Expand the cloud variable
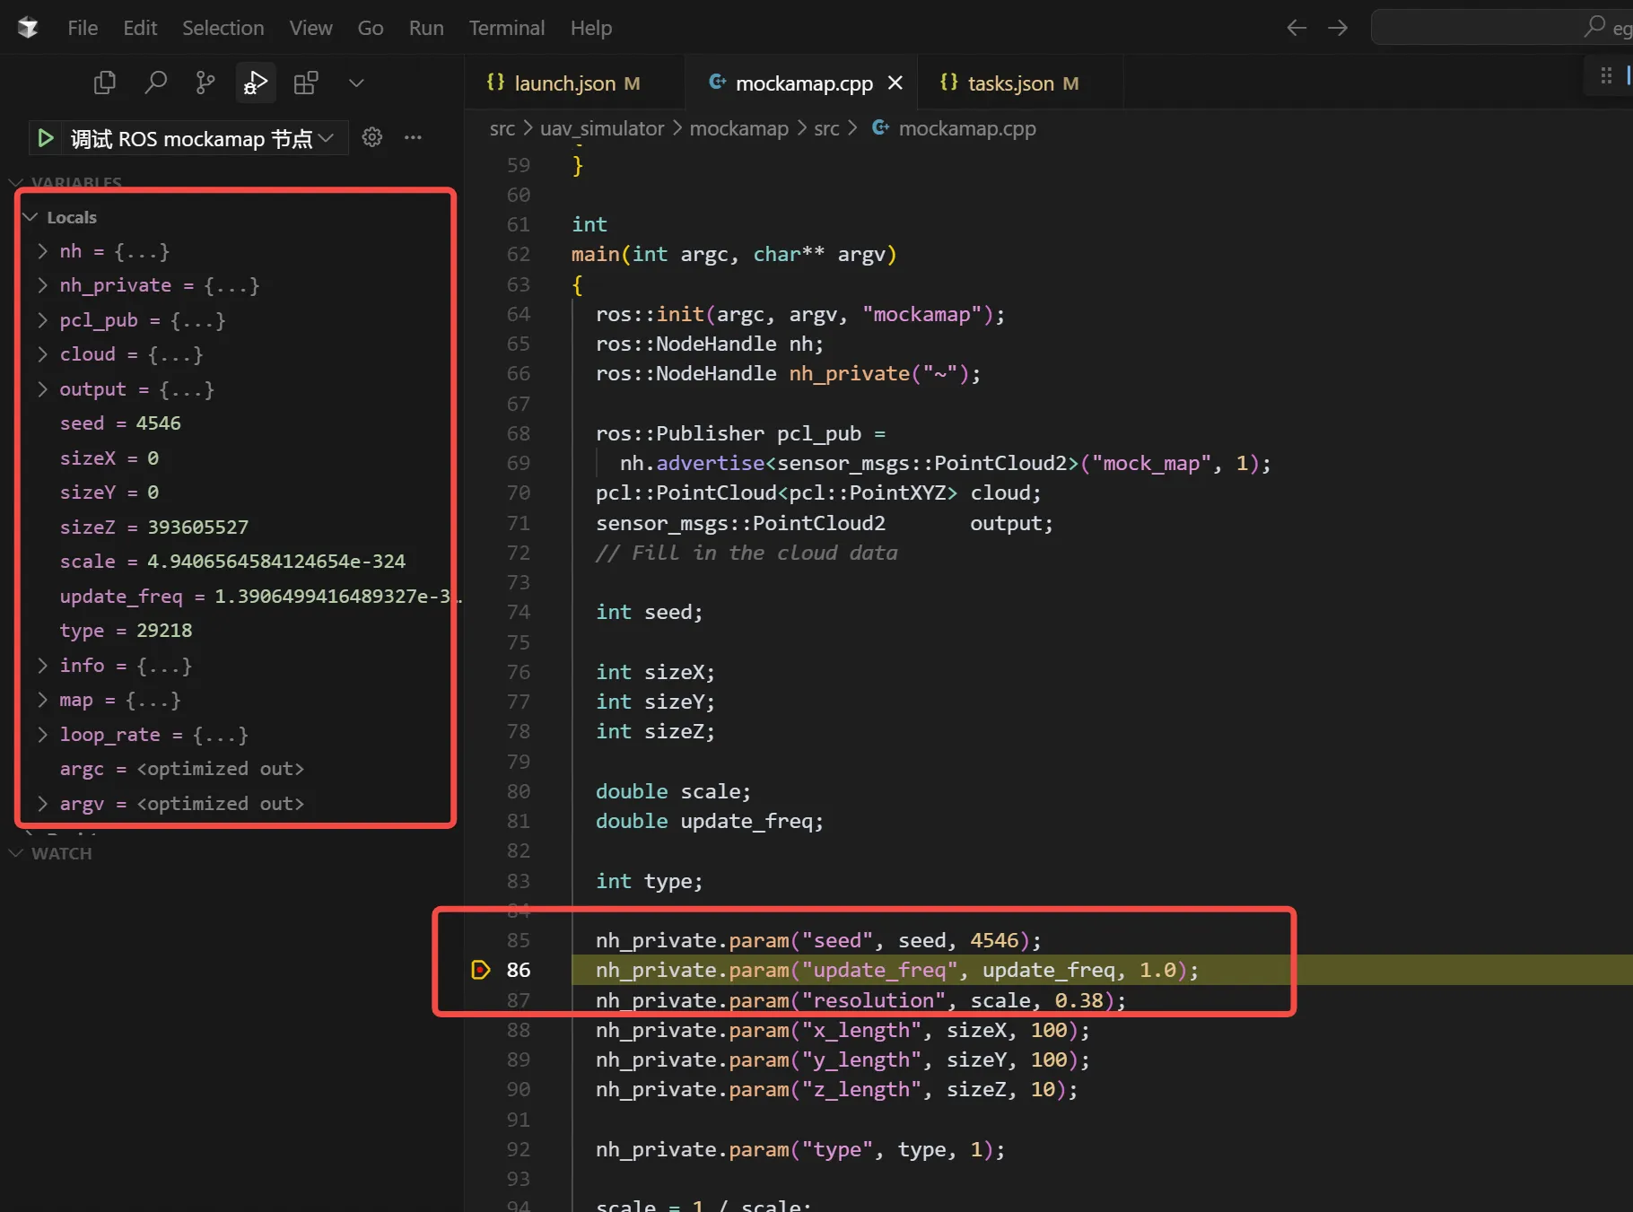 (x=42, y=354)
